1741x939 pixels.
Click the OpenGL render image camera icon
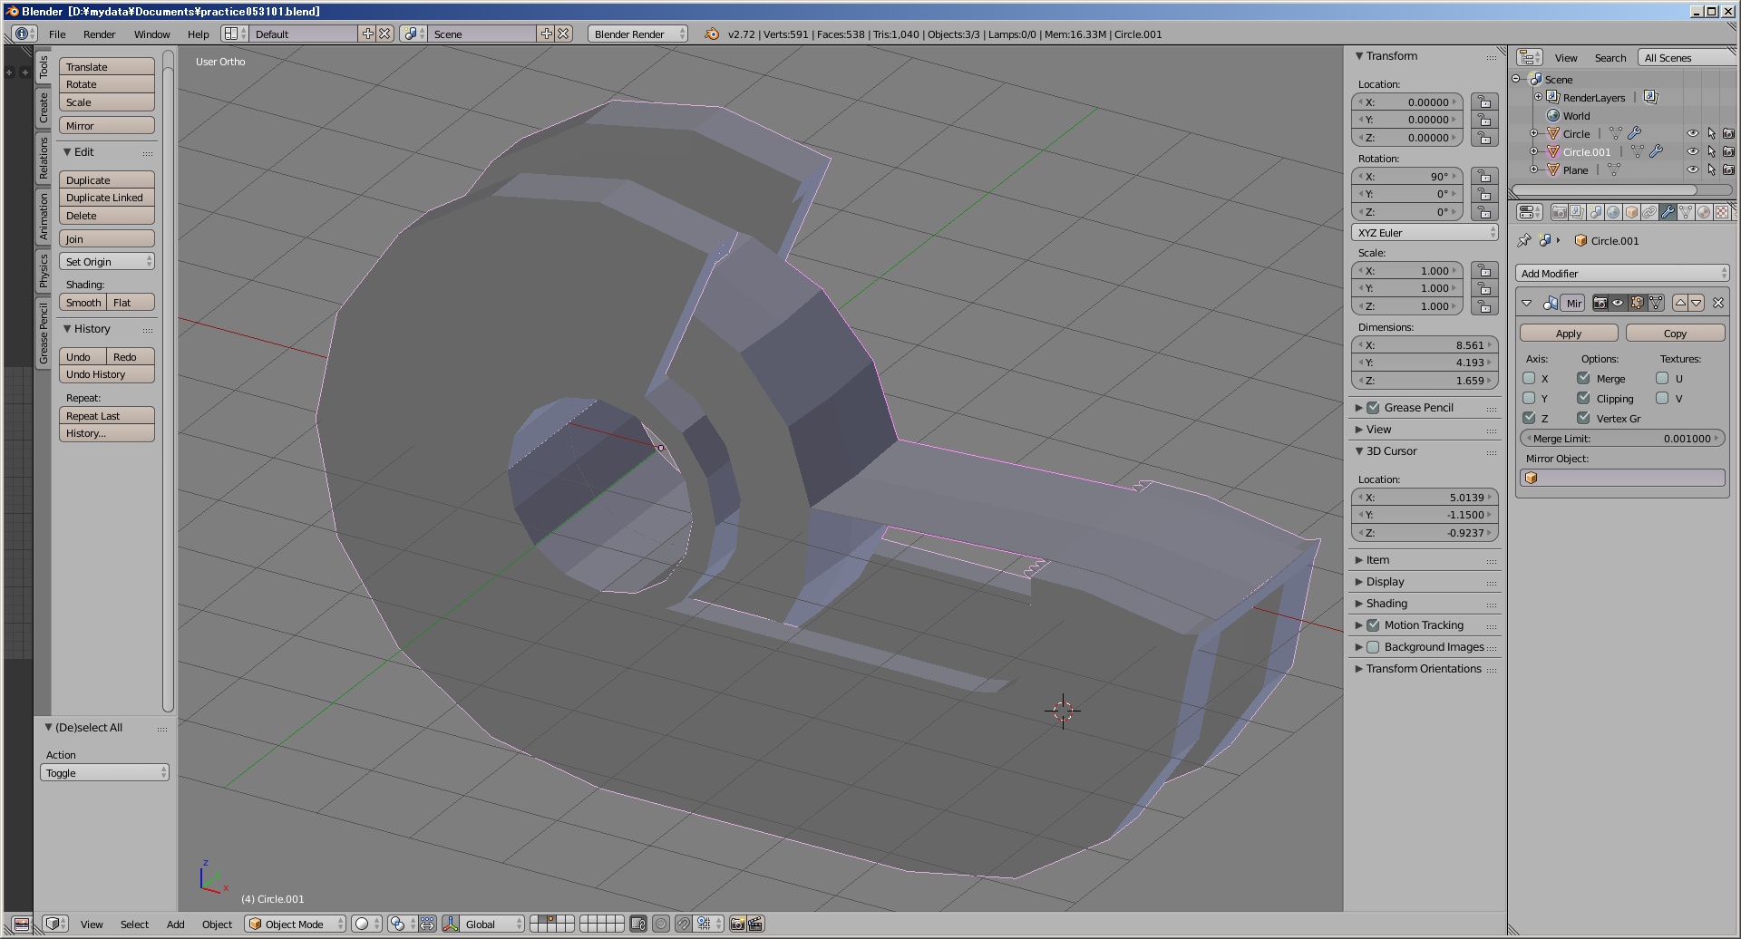[737, 924]
